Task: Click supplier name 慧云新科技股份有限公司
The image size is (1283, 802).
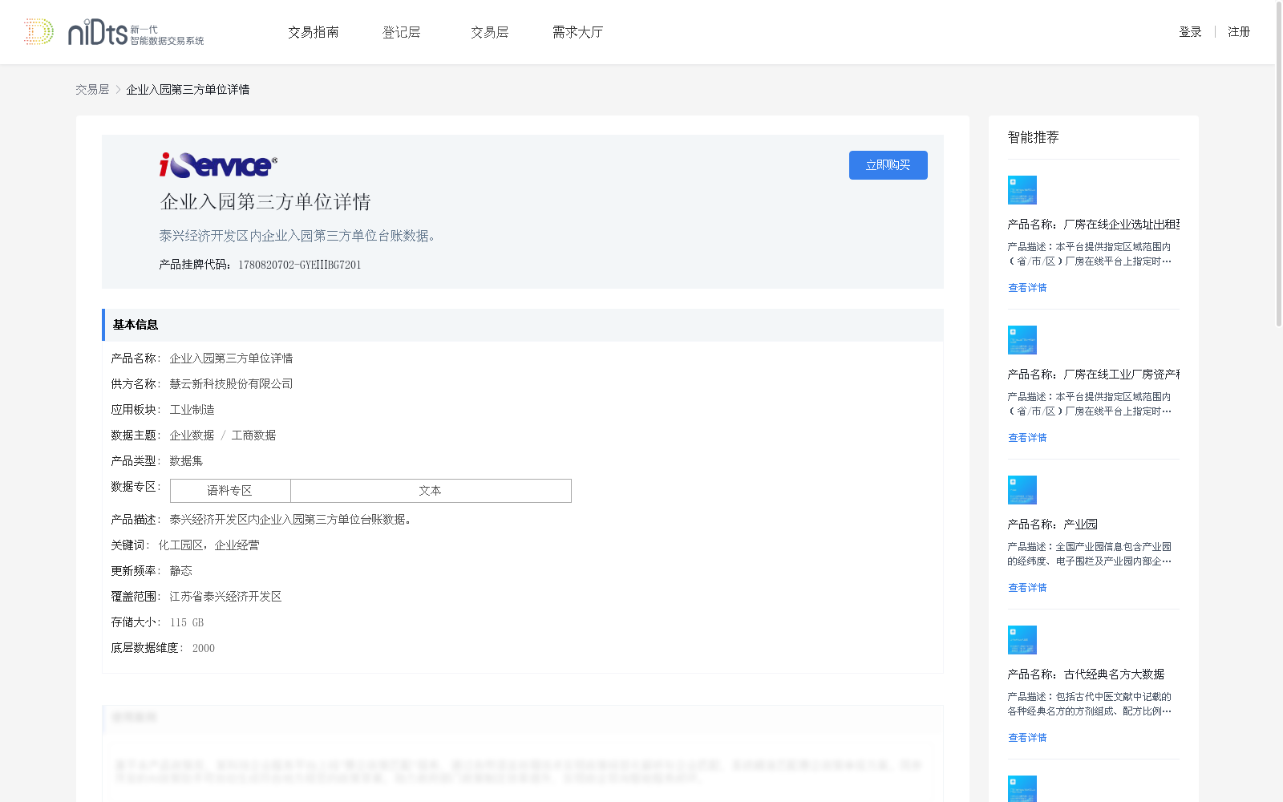Action: [x=232, y=384]
